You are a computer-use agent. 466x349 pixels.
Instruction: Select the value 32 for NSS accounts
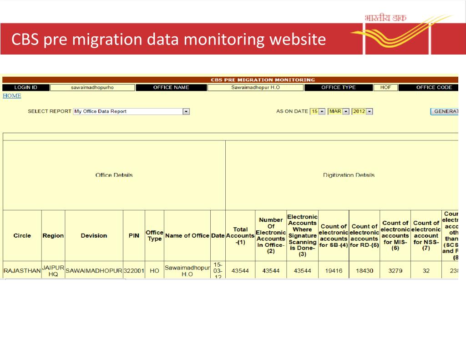pos(426,271)
